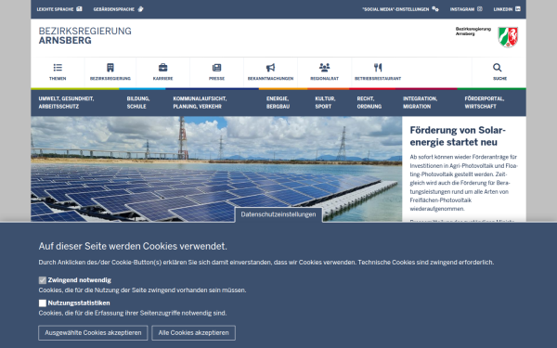The width and height of the screenshot is (557, 348).
Task: Open the Bekanntmachungen megaphone icon
Action: [x=270, y=68]
